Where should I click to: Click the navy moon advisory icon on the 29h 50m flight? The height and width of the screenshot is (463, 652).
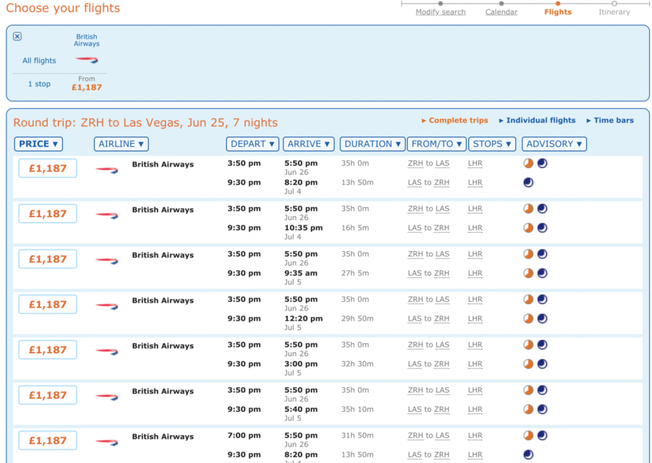coord(542,318)
